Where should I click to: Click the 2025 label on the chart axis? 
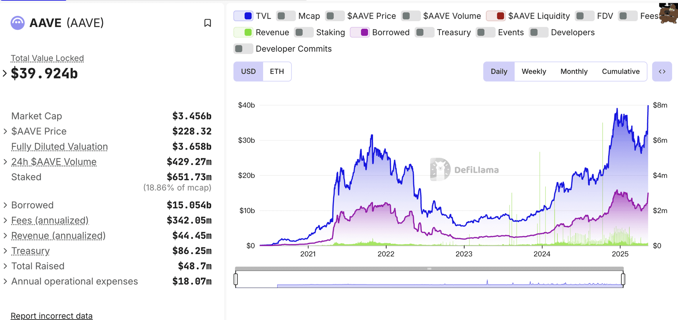(x=620, y=254)
